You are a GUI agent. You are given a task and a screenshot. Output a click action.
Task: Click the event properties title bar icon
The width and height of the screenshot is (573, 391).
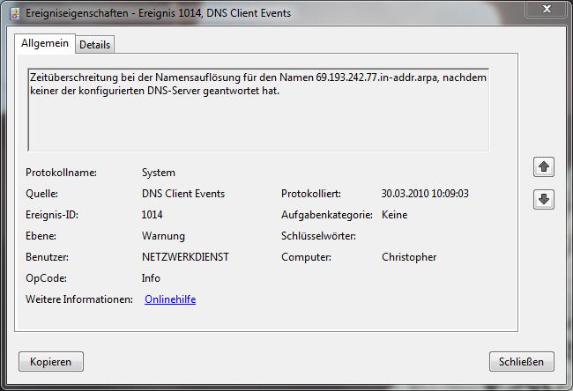[x=15, y=13]
